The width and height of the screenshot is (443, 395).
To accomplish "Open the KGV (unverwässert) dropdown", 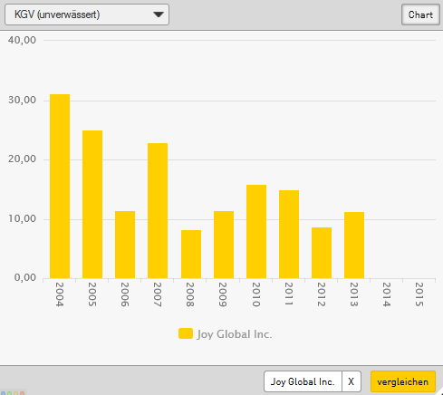I will pyautogui.click(x=87, y=14).
